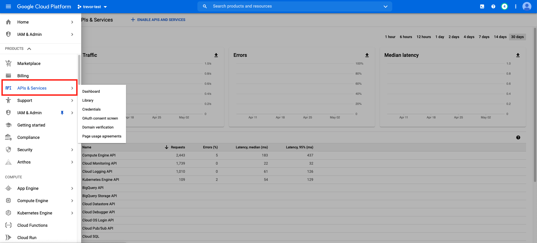Select the 7 days time range

pyautogui.click(x=484, y=37)
